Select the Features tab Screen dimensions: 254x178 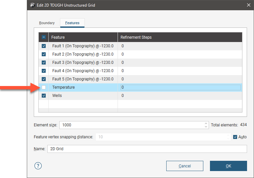click(72, 23)
